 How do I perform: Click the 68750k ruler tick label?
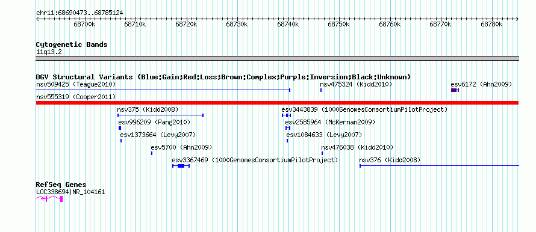[x=338, y=25]
